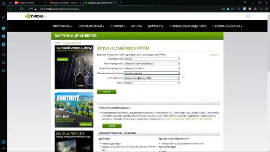Open the product family dropdown GeForce GTX 1050 Ti
This screenshot has width=270, height=152.
pyautogui.click(x=152, y=68)
